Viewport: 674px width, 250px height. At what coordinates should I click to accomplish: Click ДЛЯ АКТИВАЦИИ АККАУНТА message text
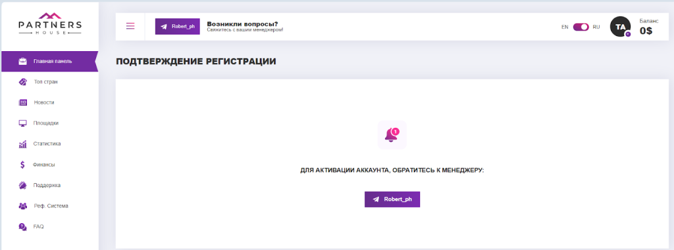[392, 170]
